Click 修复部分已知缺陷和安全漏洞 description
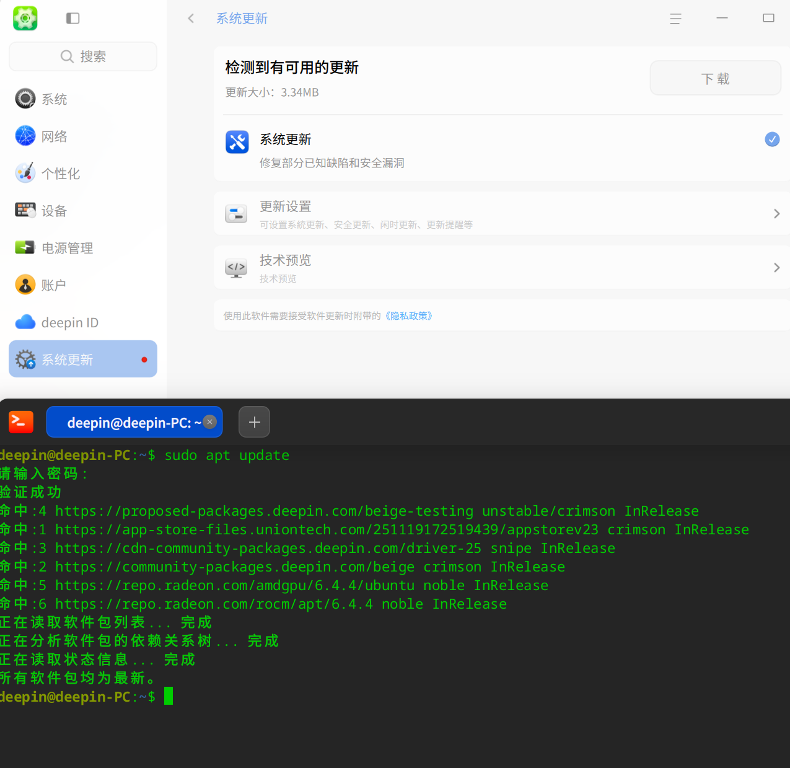 pos(332,163)
